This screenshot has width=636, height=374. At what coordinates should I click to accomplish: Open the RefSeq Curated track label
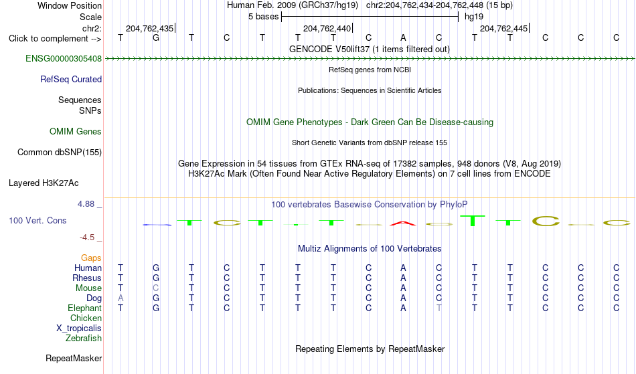click(70, 80)
